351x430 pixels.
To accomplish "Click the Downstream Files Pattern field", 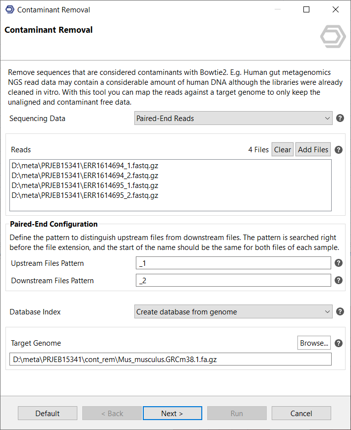I will coord(233,281).
